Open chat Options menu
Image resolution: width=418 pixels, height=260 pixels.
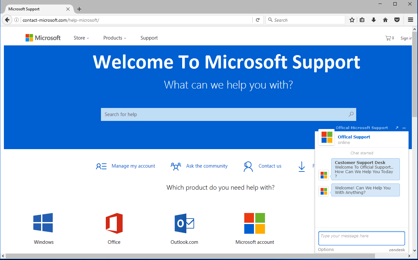click(326, 250)
